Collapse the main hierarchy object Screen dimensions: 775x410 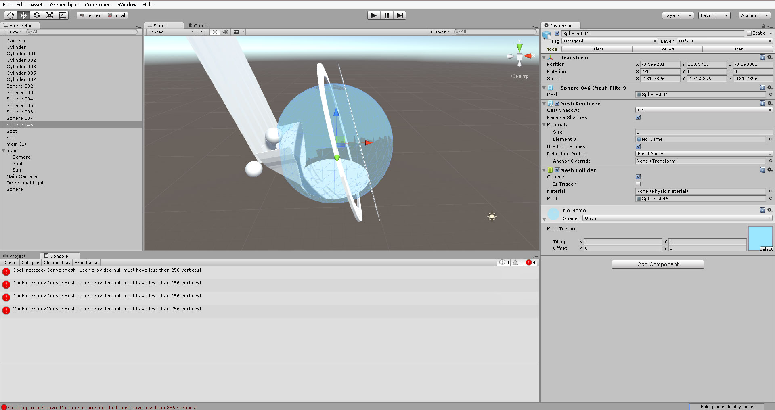click(3, 150)
